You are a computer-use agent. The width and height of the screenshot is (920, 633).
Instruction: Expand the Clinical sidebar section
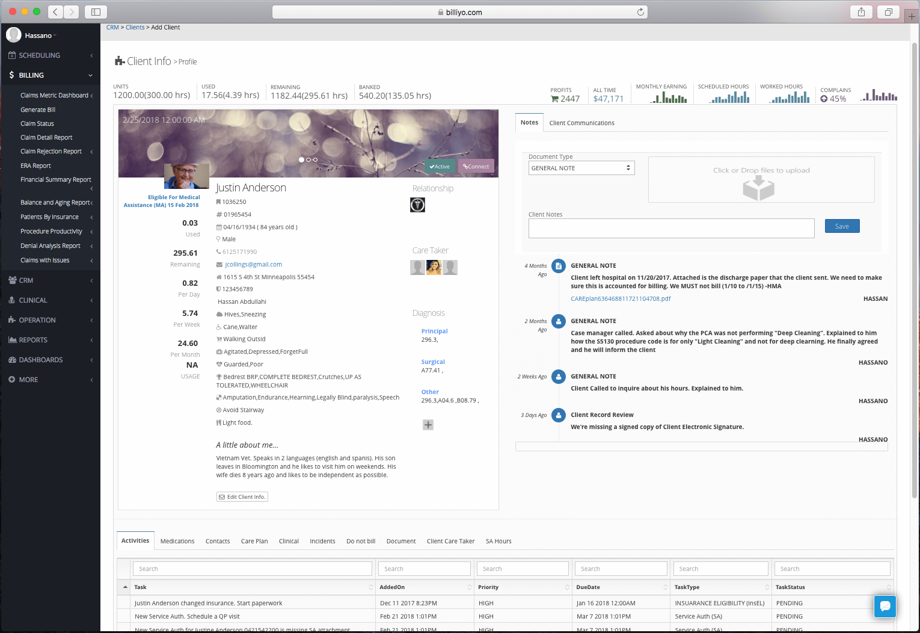(x=50, y=300)
